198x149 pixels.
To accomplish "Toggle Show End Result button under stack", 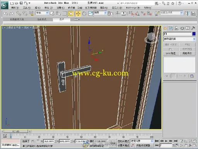I will 173,76.
